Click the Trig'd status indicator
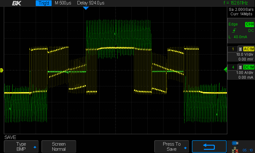 (x=44, y=3)
